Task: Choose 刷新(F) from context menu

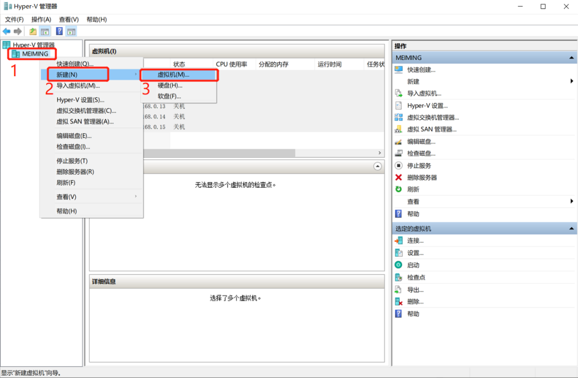Action: pos(91,183)
